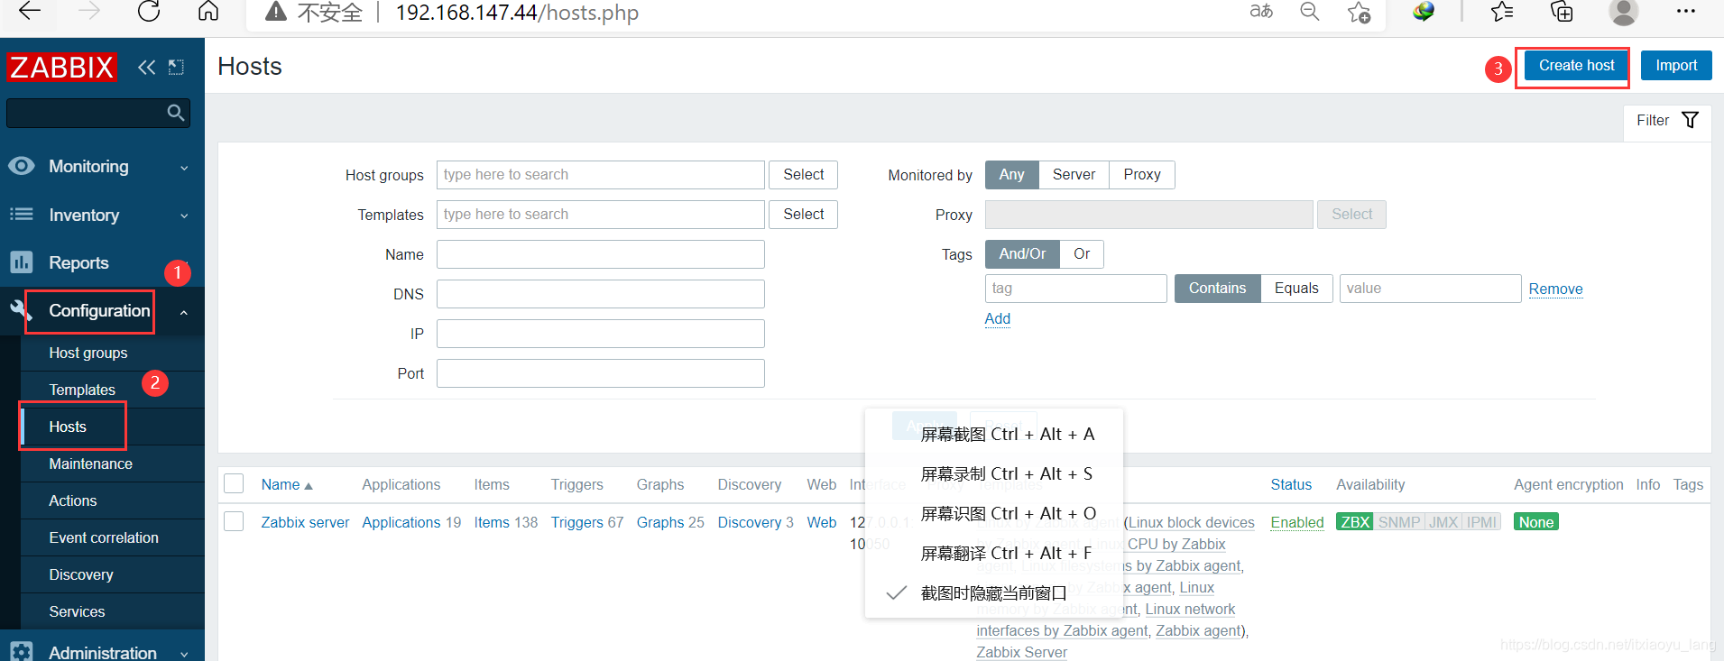This screenshot has width=1724, height=661.
Task: Choose 屏幕录制 Ctrl+Alt+S from popup
Action: click(x=994, y=473)
